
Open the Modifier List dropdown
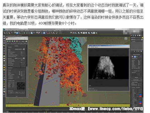click(x=136, y=40)
